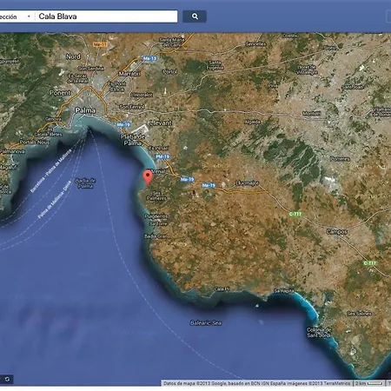Click the Marratxí town label
The height and width of the screenshot is (391, 391).
click(129, 74)
